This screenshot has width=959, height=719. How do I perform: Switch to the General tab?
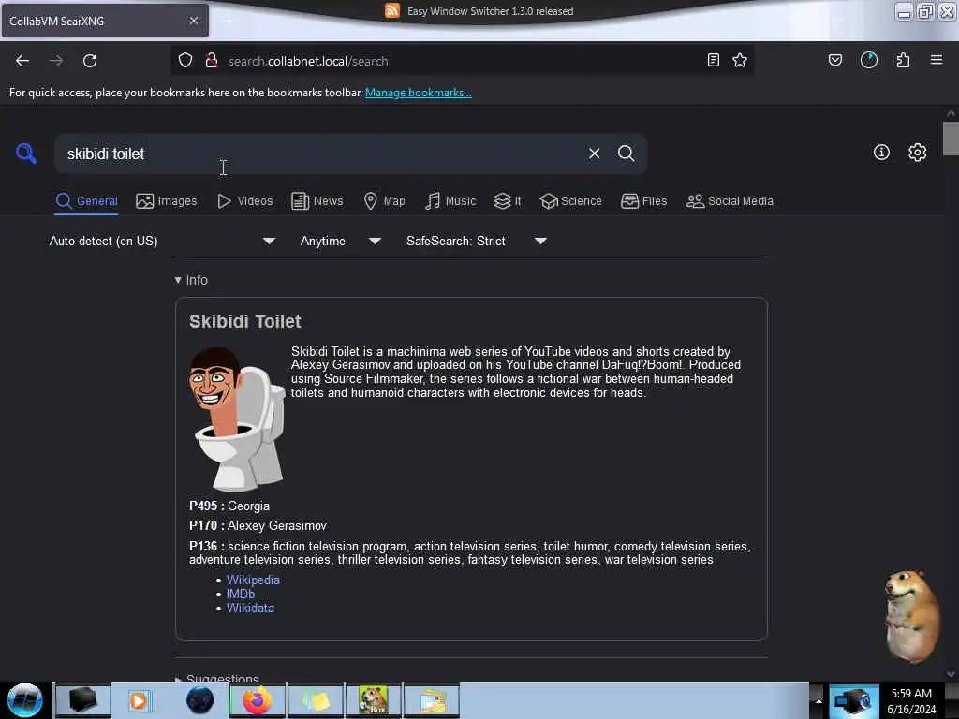pyautogui.click(x=86, y=201)
